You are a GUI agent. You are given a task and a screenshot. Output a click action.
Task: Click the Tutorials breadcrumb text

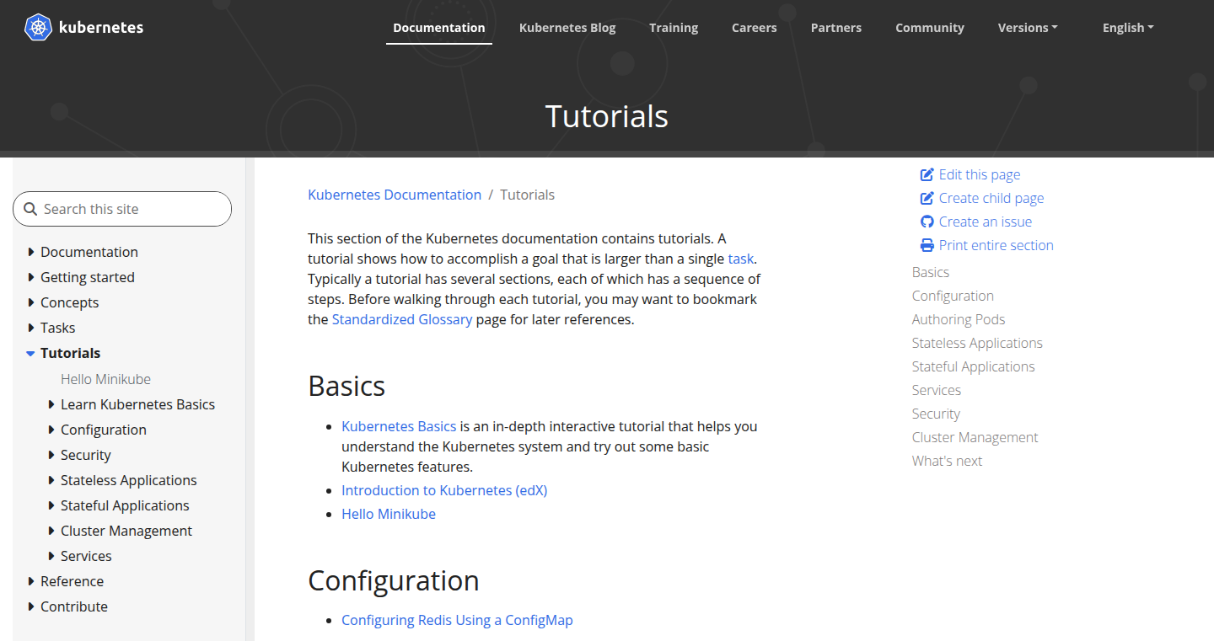tap(528, 195)
